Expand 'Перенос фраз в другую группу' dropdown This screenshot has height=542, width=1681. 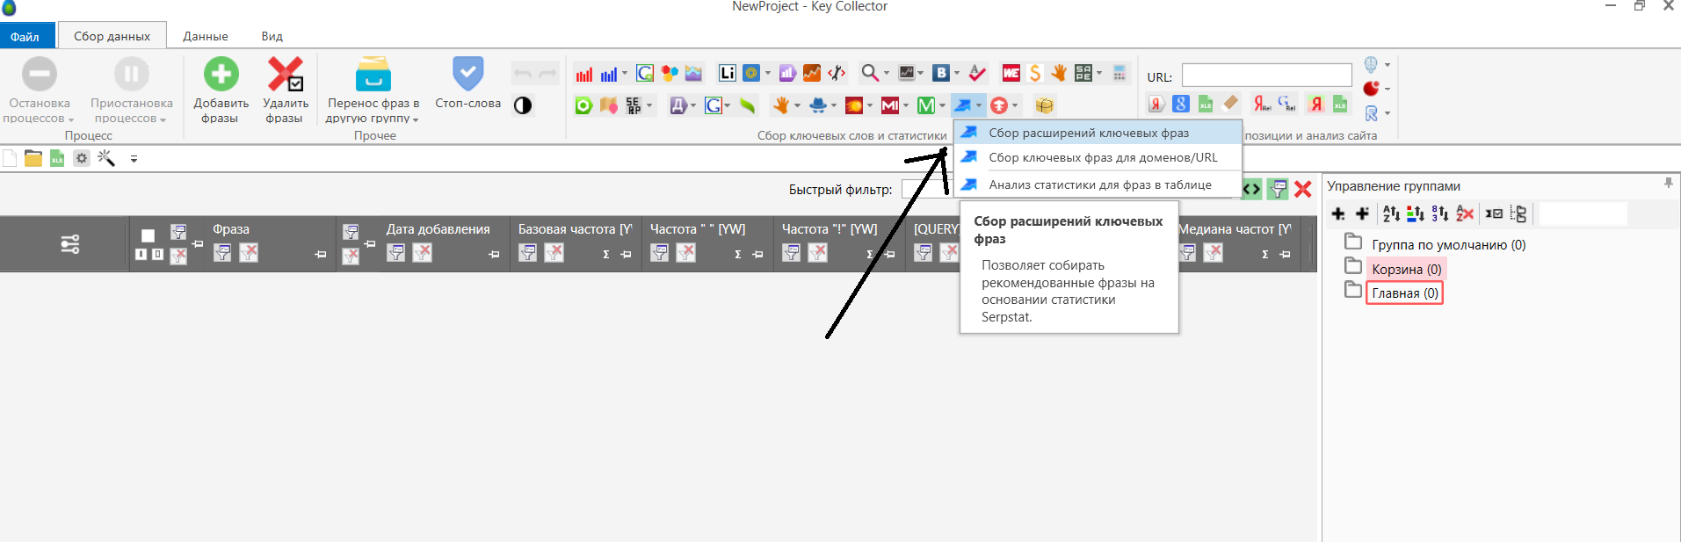[416, 119]
